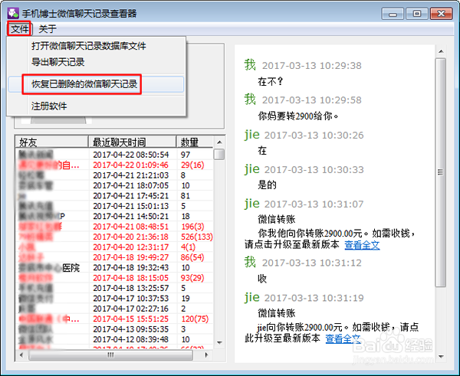Select row dated 2017-04-18 13:25:57
The height and width of the screenshot is (376, 460).
(114, 288)
